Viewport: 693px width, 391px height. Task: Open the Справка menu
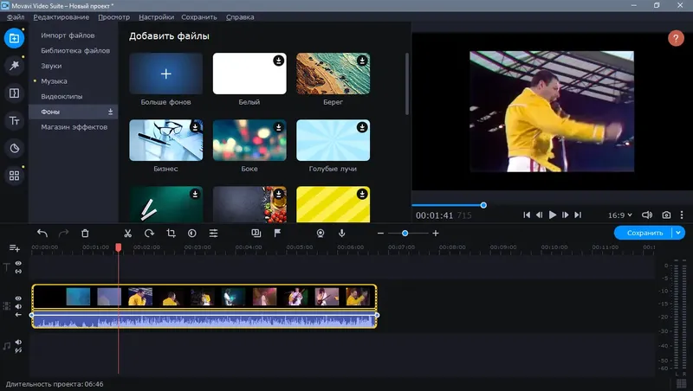[240, 16]
